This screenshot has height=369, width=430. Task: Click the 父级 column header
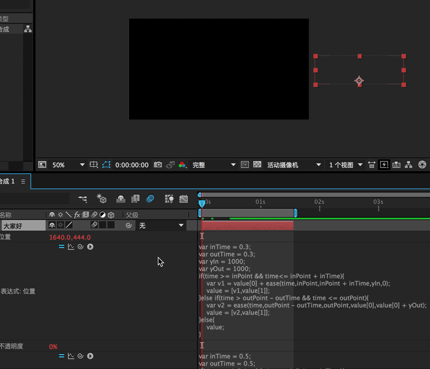pyautogui.click(x=132, y=215)
